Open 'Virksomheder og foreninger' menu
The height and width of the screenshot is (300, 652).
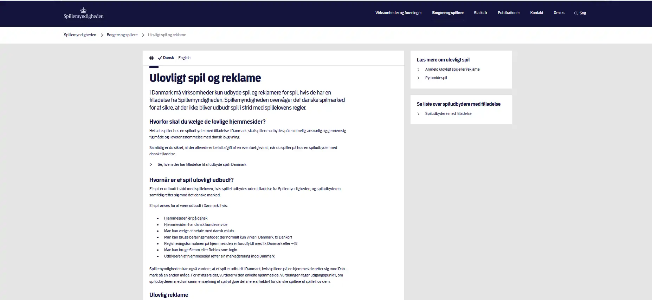tap(399, 13)
